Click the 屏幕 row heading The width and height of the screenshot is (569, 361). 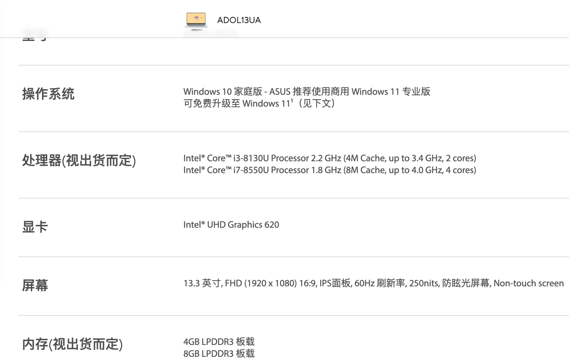pos(35,285)
